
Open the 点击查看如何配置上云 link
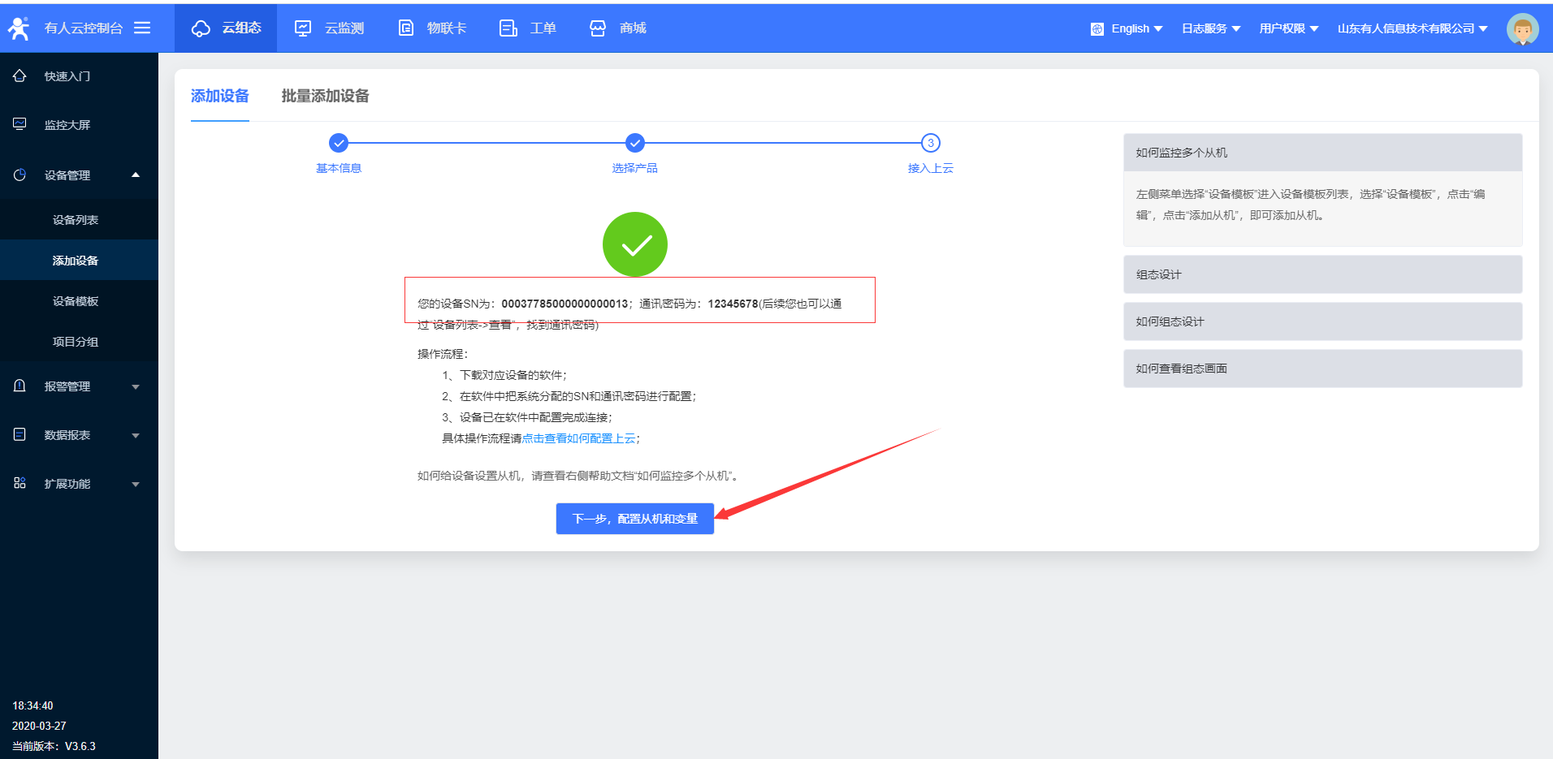[x=578, y=438]
